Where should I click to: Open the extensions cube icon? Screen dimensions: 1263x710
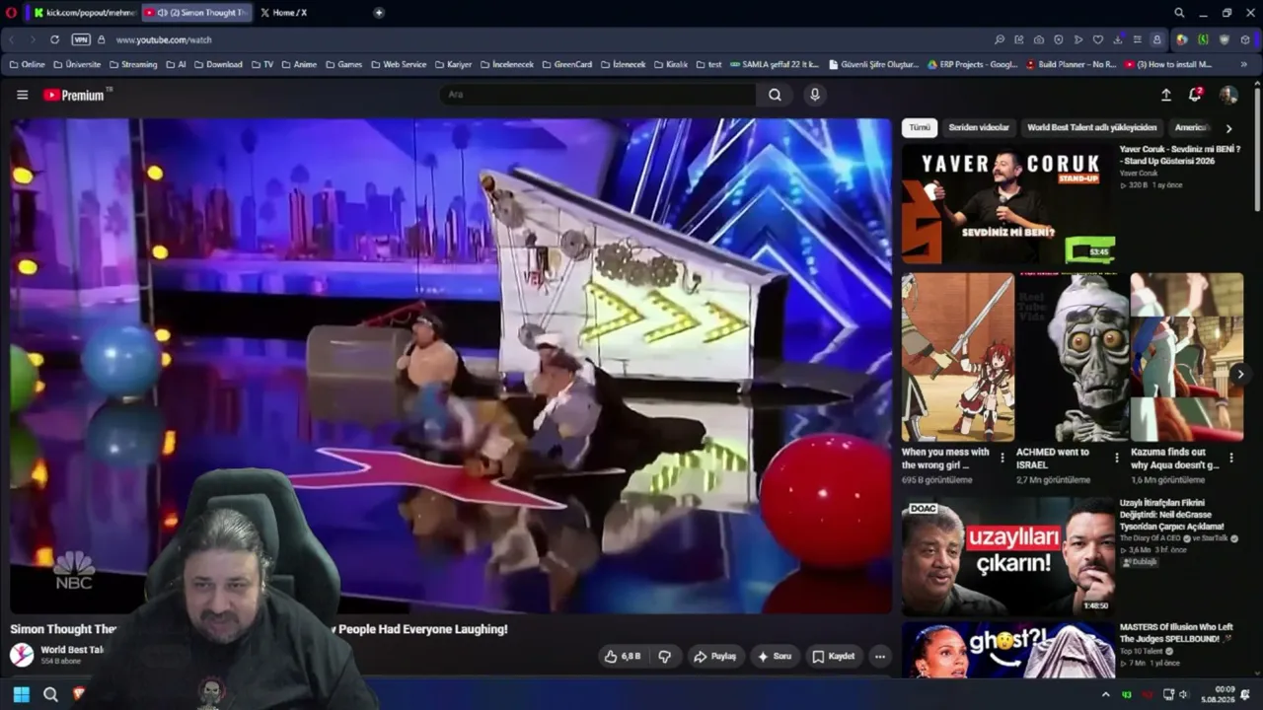(1245, 39)
